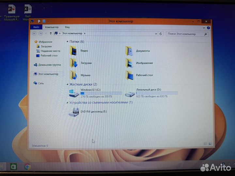This screenshot has width=235, height=176.
Task: Click the Жесткие диски (2) header text
Action: [83, 84]
